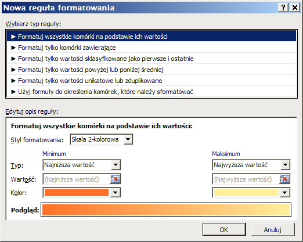Open the yellow Maksimum color picker
This screenshot has width=303, height=242.
(x=251, y=193)
